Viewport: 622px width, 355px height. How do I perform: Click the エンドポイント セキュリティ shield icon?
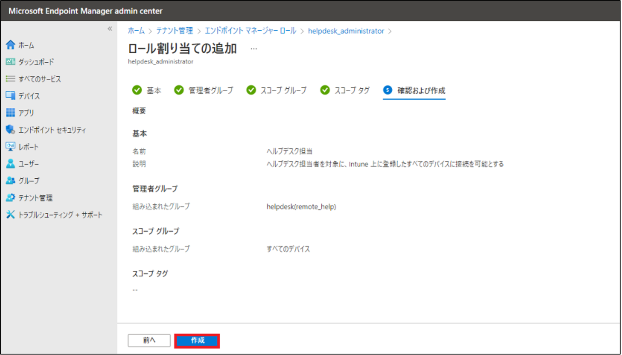click(11, 129)
